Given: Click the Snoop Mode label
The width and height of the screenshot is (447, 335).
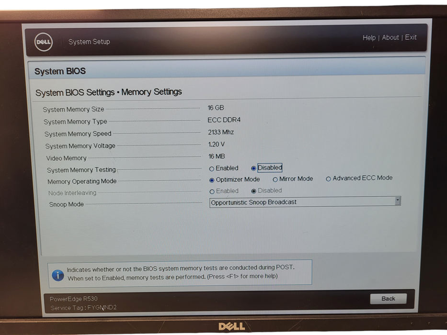Looking at the screenshot, I should (66, 204).
